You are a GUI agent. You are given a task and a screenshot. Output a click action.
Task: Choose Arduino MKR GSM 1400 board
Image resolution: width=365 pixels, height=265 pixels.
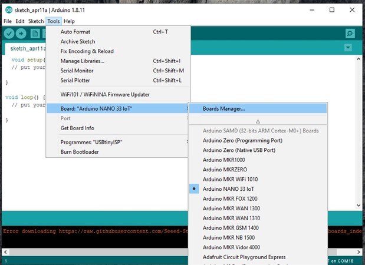[x=258, y=228]
